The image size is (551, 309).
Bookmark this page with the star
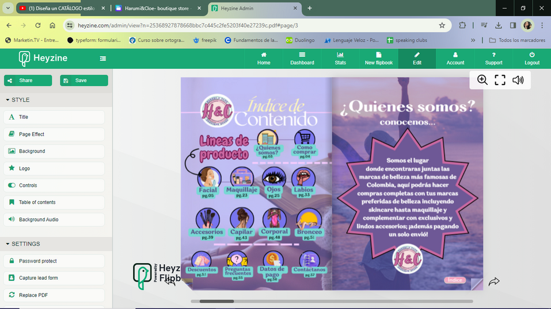[x=442, y=25]
